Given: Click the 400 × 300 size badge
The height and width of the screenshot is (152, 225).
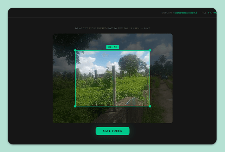Looking at the screenshot, I should (x=112, y=47).
